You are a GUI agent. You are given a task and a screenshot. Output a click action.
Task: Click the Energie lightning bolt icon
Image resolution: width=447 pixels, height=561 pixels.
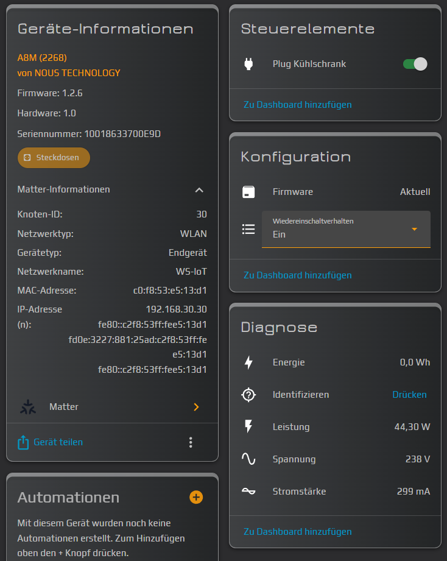[248, 362]
